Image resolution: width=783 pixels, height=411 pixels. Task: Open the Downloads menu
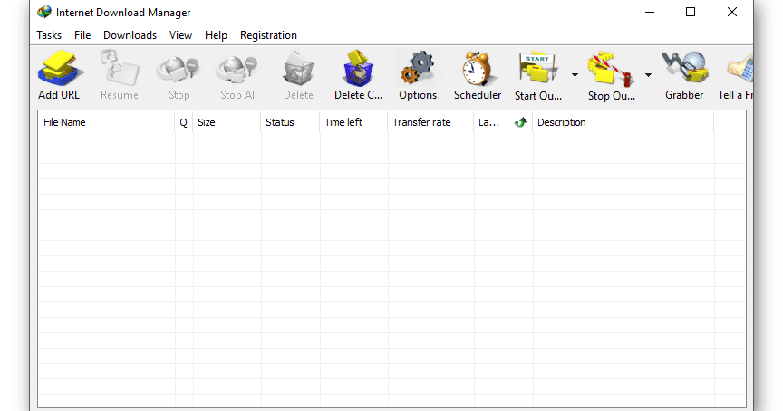point(130,35)
